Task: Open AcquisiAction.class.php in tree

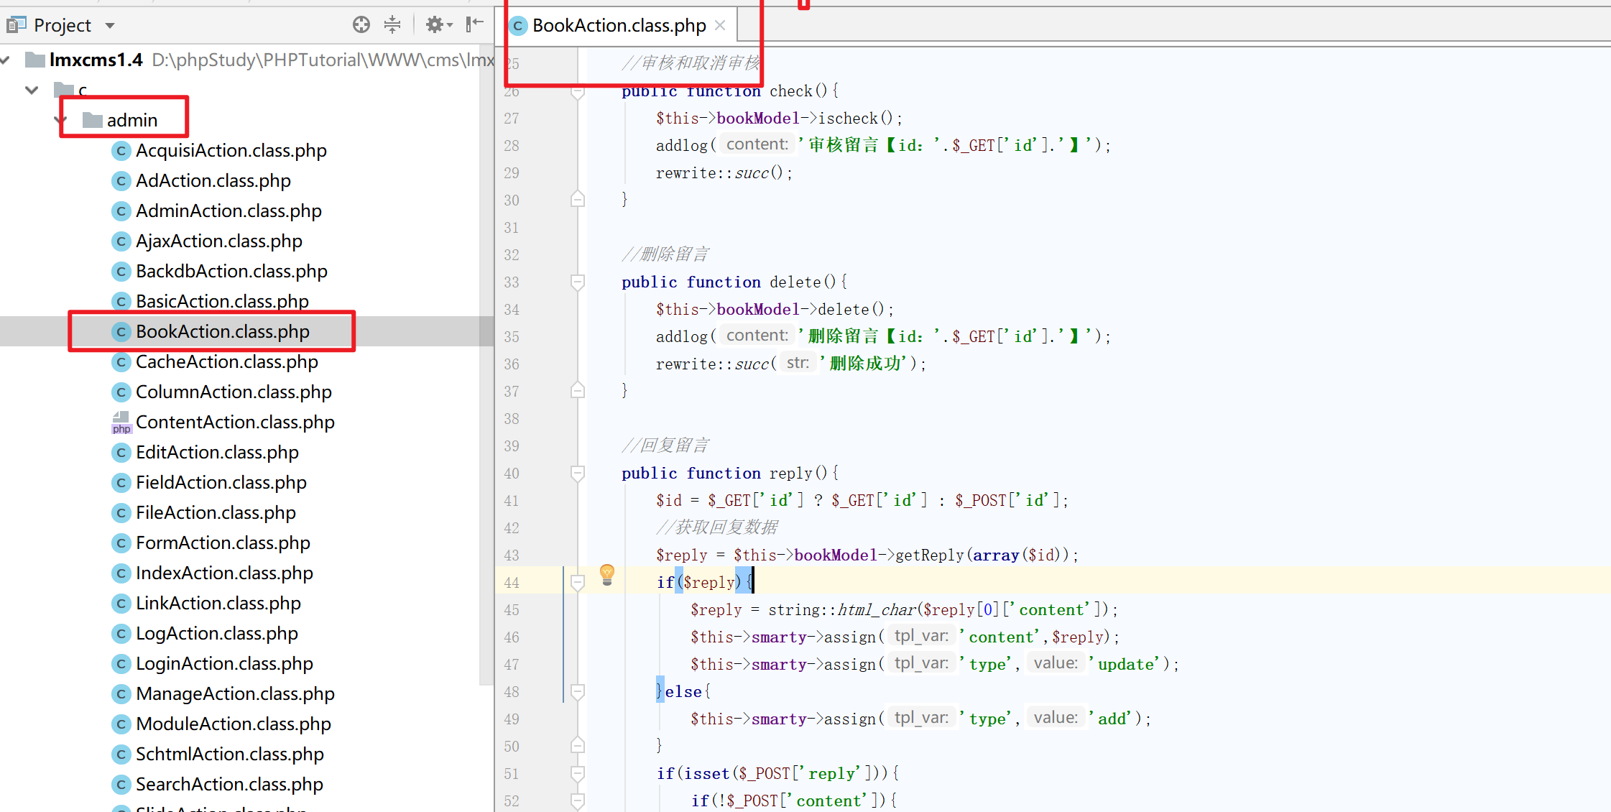Action: (231, 150)
